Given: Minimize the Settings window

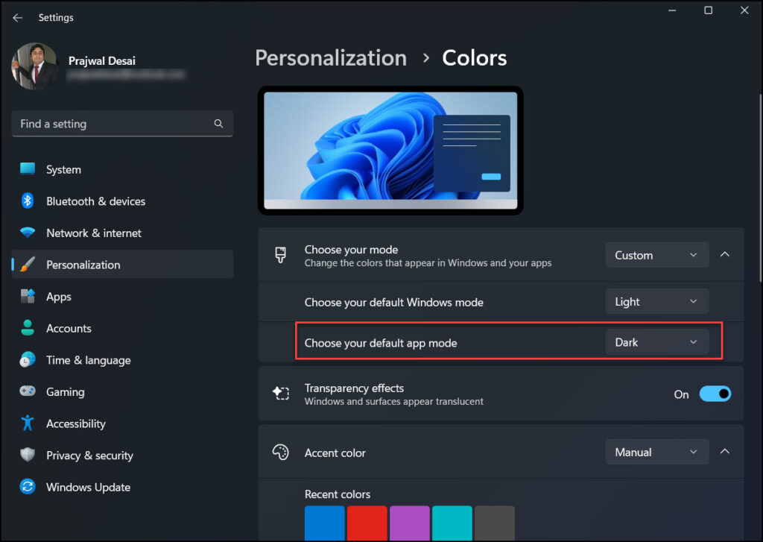Looking at the screenshot, I should (672, 10).
